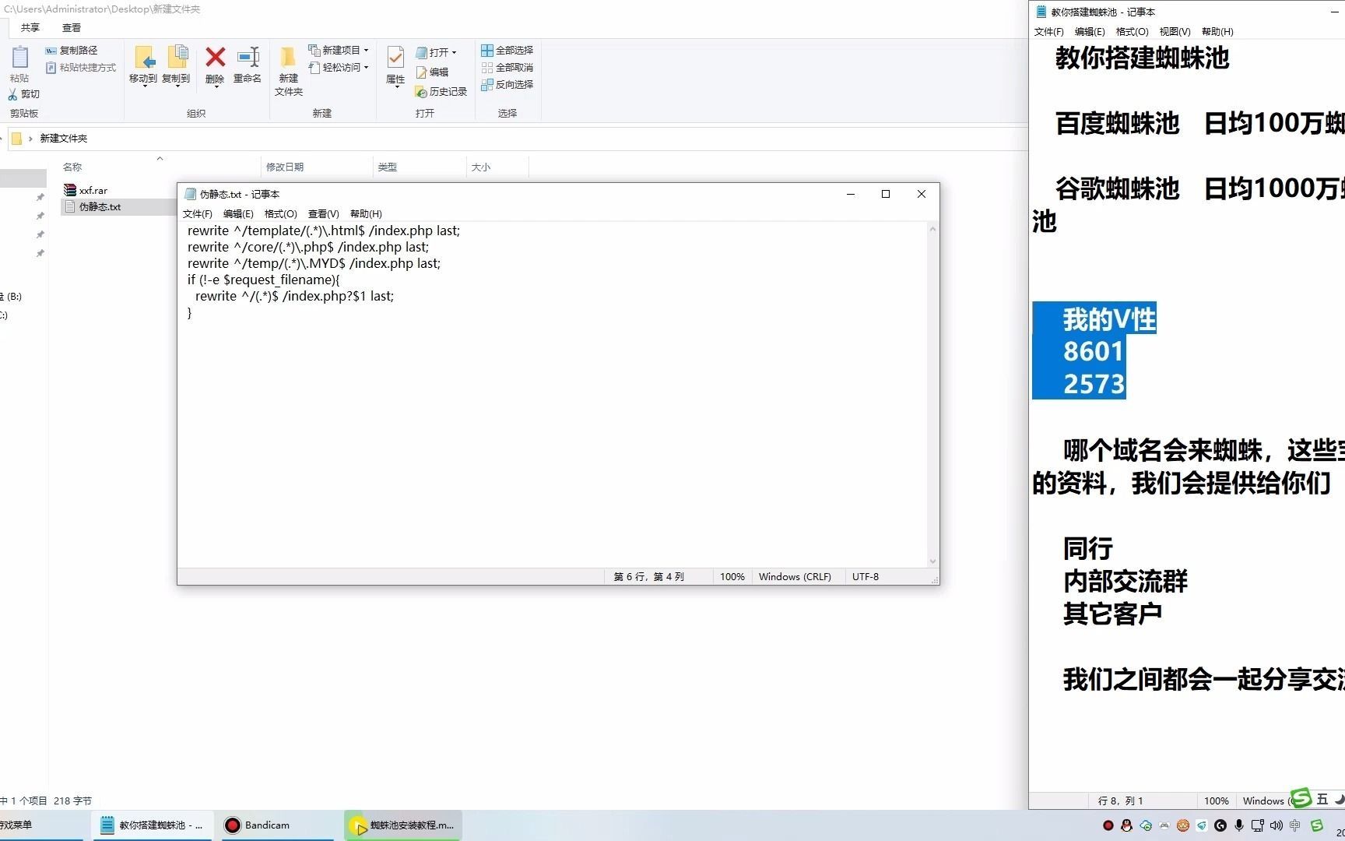The height and width of the screenshot is (841, 1345).
Task: Expand New item (新建项目) dropdown
Action: coord(366,50)
